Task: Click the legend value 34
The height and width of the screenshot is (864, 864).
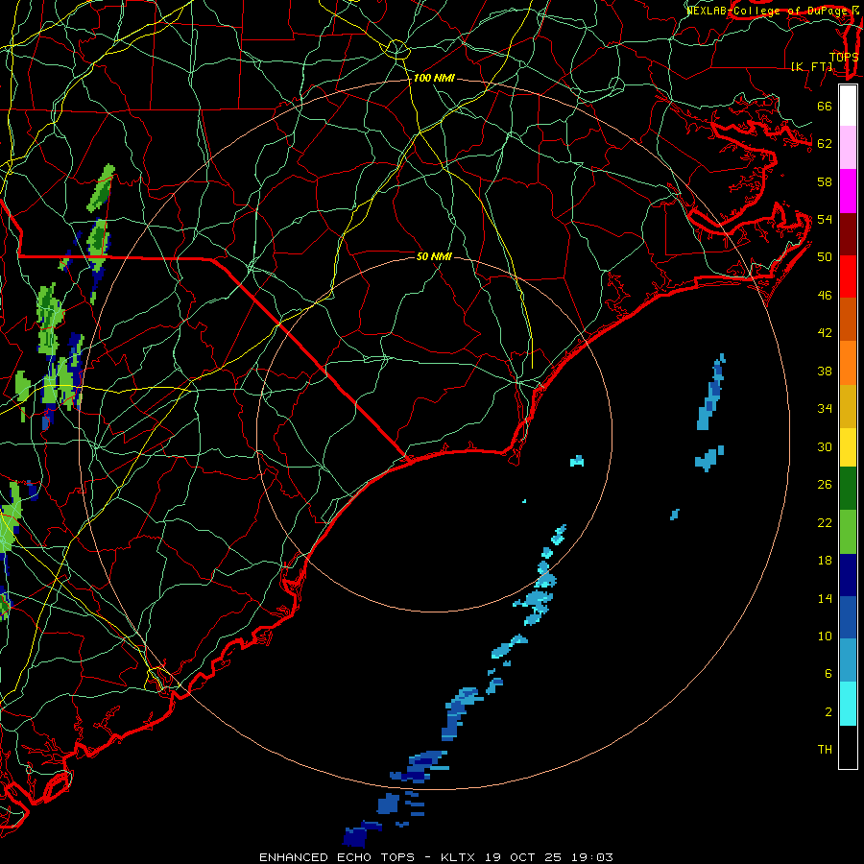Action: pos(825,409)
